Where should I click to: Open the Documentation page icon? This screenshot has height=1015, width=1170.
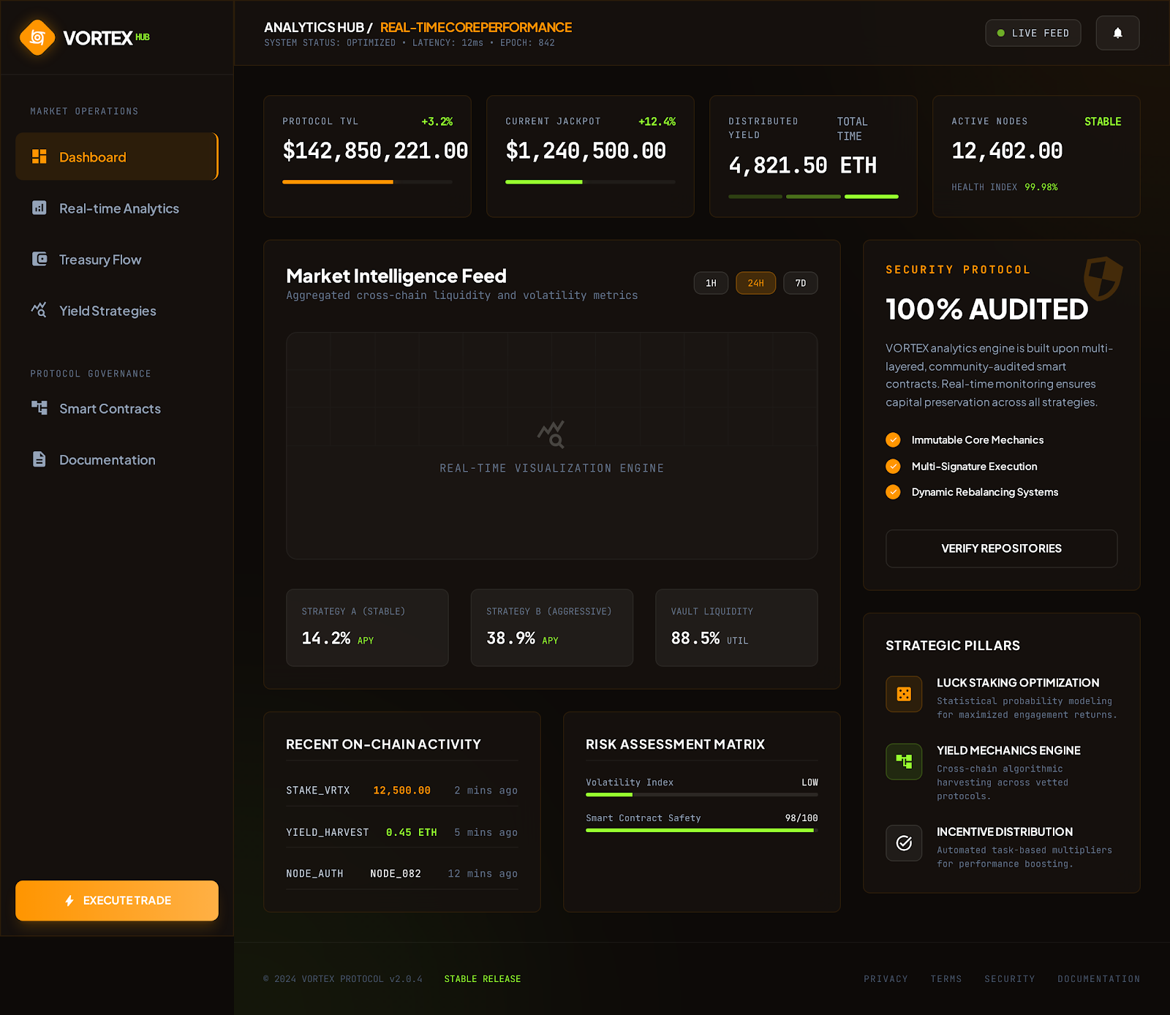pos(39,460)
